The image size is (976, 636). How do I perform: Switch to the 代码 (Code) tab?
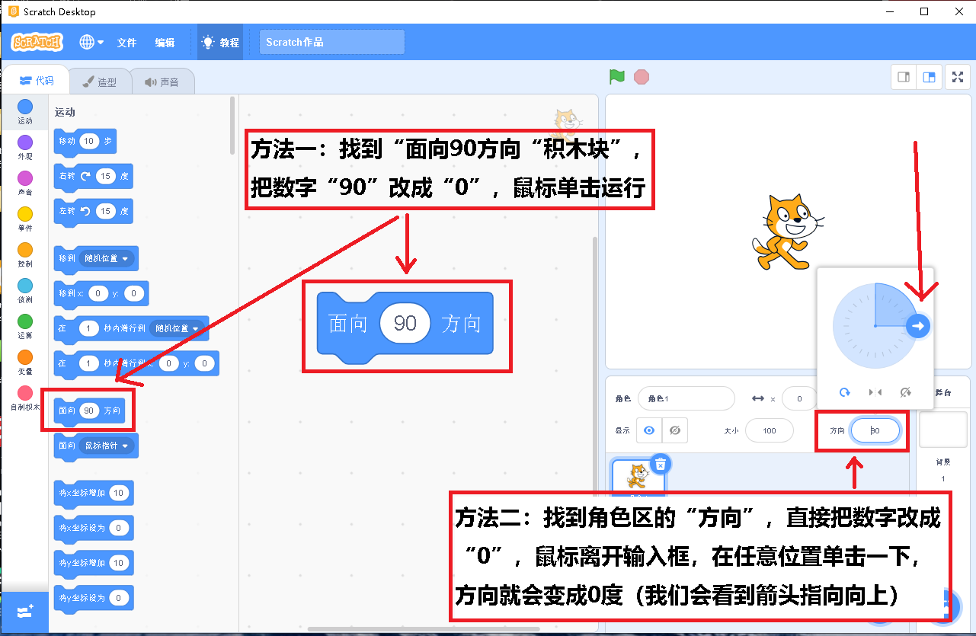click(37, 81)
